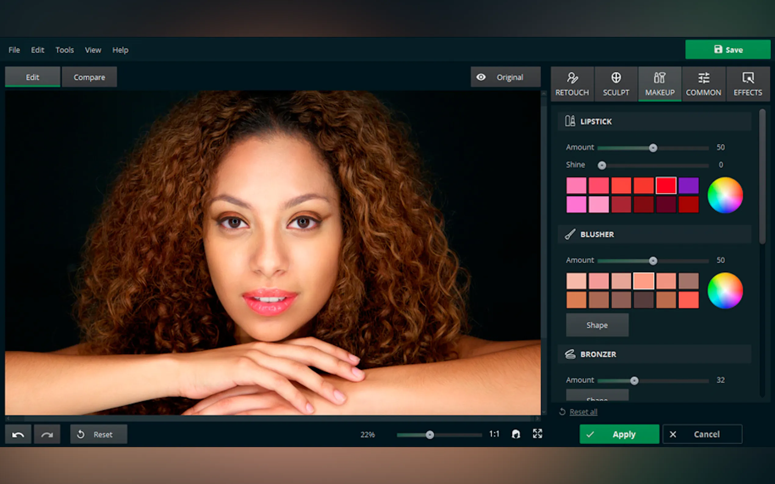Open the Retouch tools tab
Viewport: 775px width, 484px height.
pyautogui.click(x=572, y=84)
